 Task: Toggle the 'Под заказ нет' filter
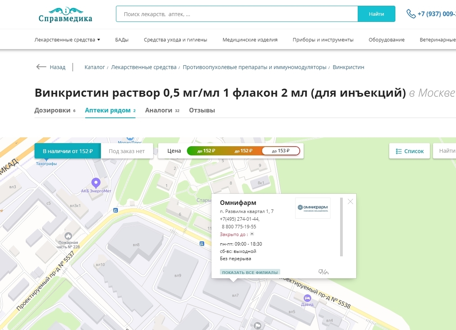127,151
